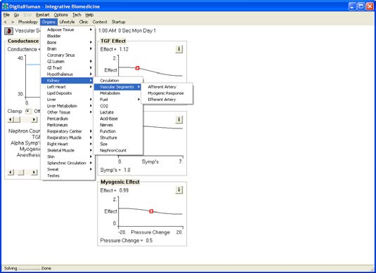
Task: Select Myogenic Response menu item
Action: point(167,93)
